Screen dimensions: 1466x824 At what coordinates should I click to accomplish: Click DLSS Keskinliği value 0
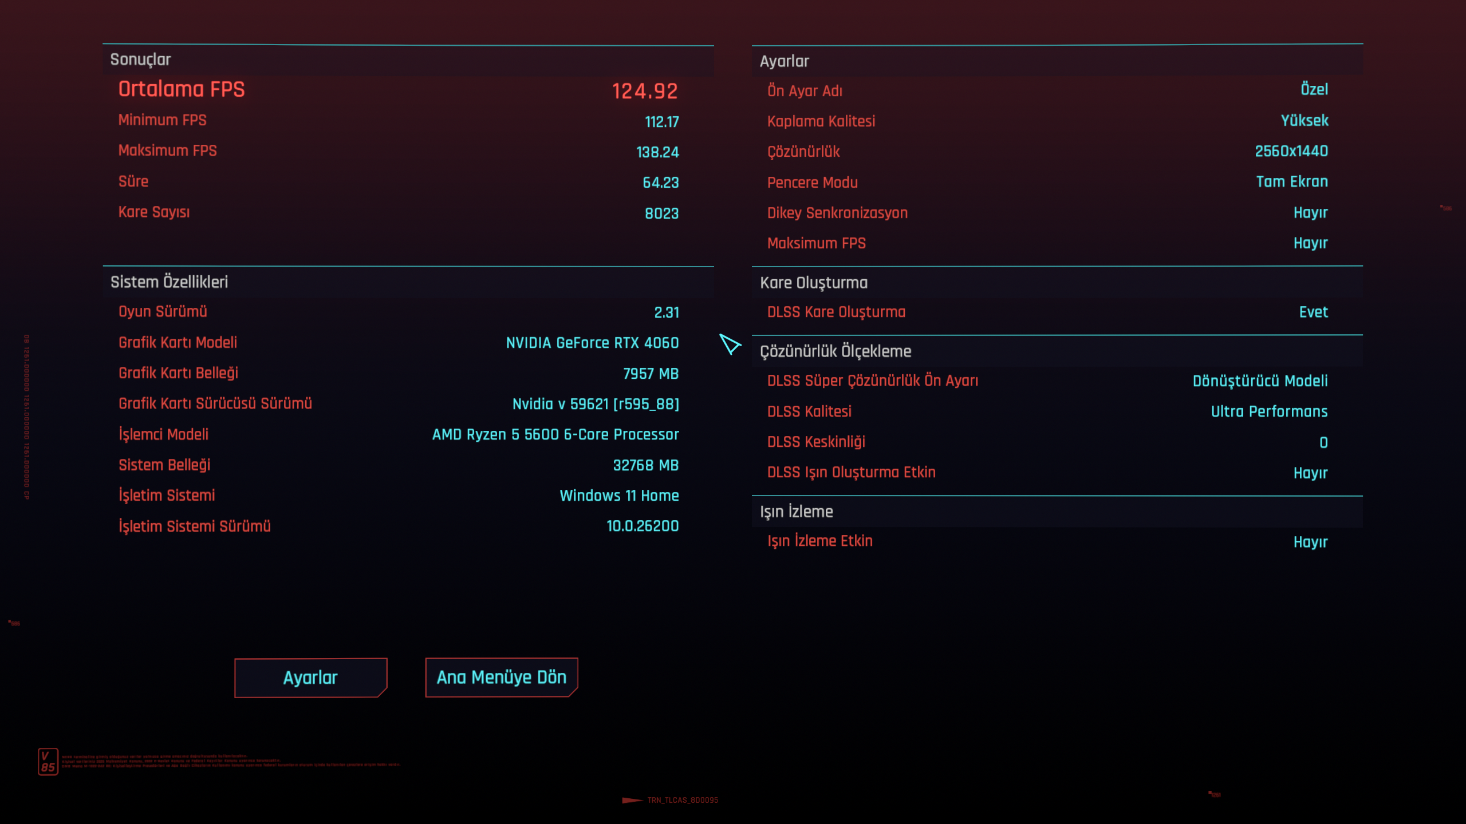click(x=1323, y=442)
